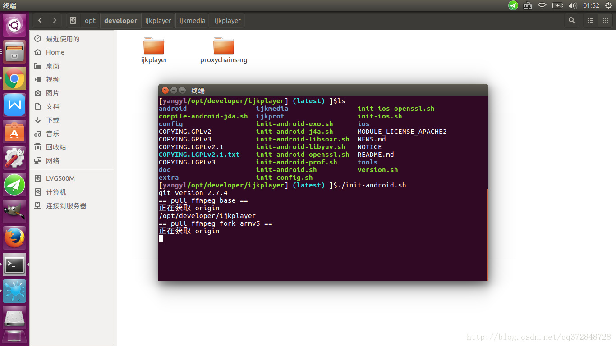Open the system session gear menu
The width and height of the screenshot is (616, 346).
coord(609,5)
